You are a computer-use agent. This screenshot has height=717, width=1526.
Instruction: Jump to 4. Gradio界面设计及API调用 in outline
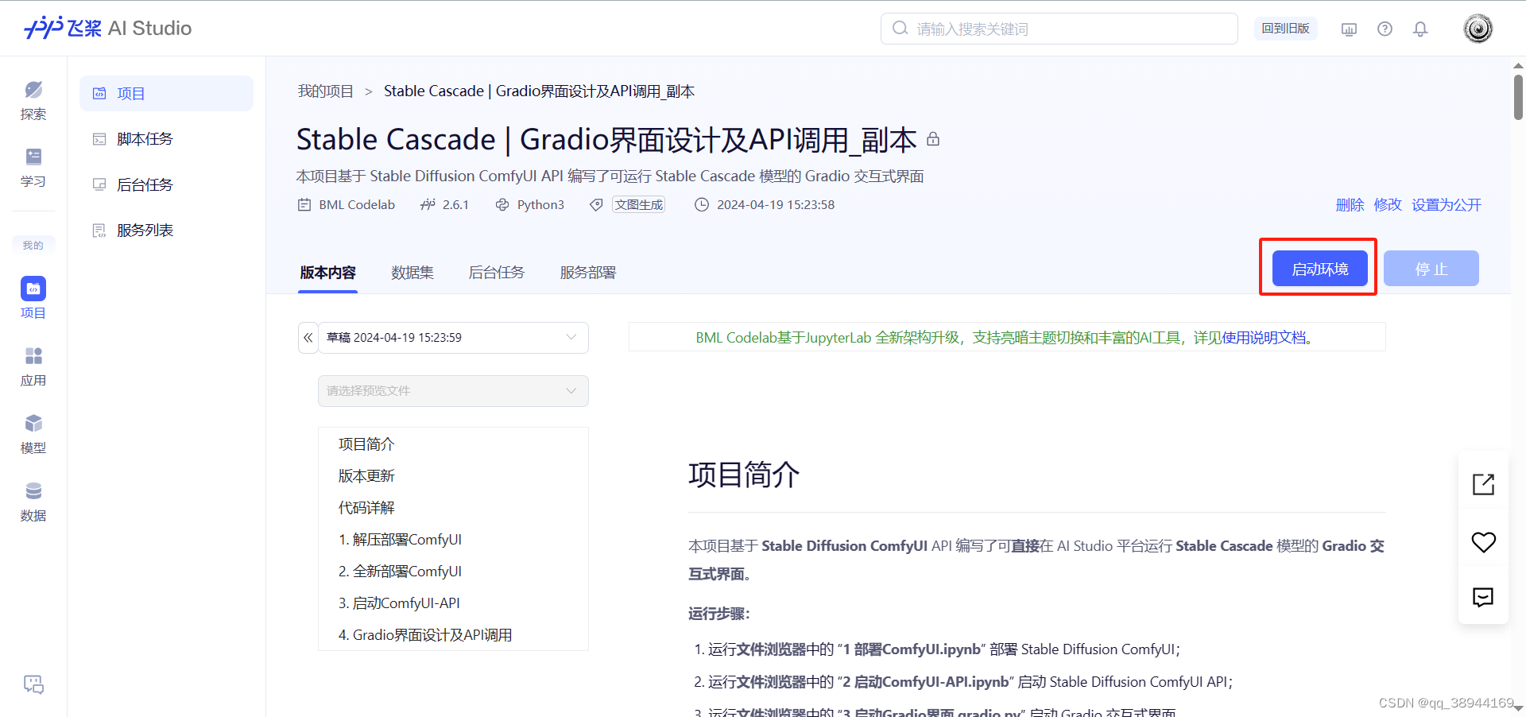(x=425, y=634)
